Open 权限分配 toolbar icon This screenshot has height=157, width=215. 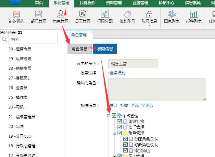[105, 17]
